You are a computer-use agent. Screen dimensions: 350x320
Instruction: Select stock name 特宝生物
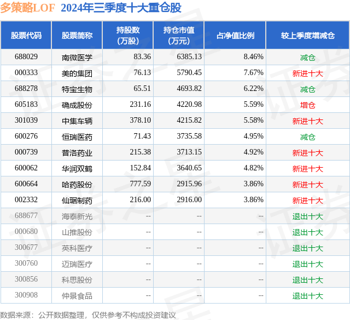pyautogui.click(x=77, y=89)
